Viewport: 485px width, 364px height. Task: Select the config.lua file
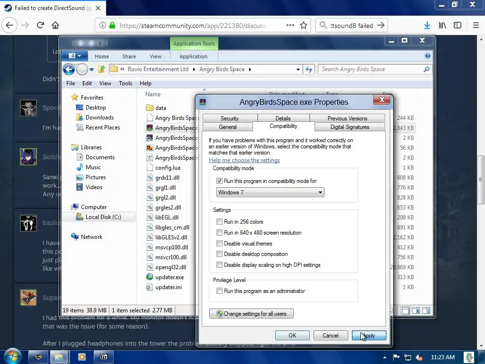[163, 167]
